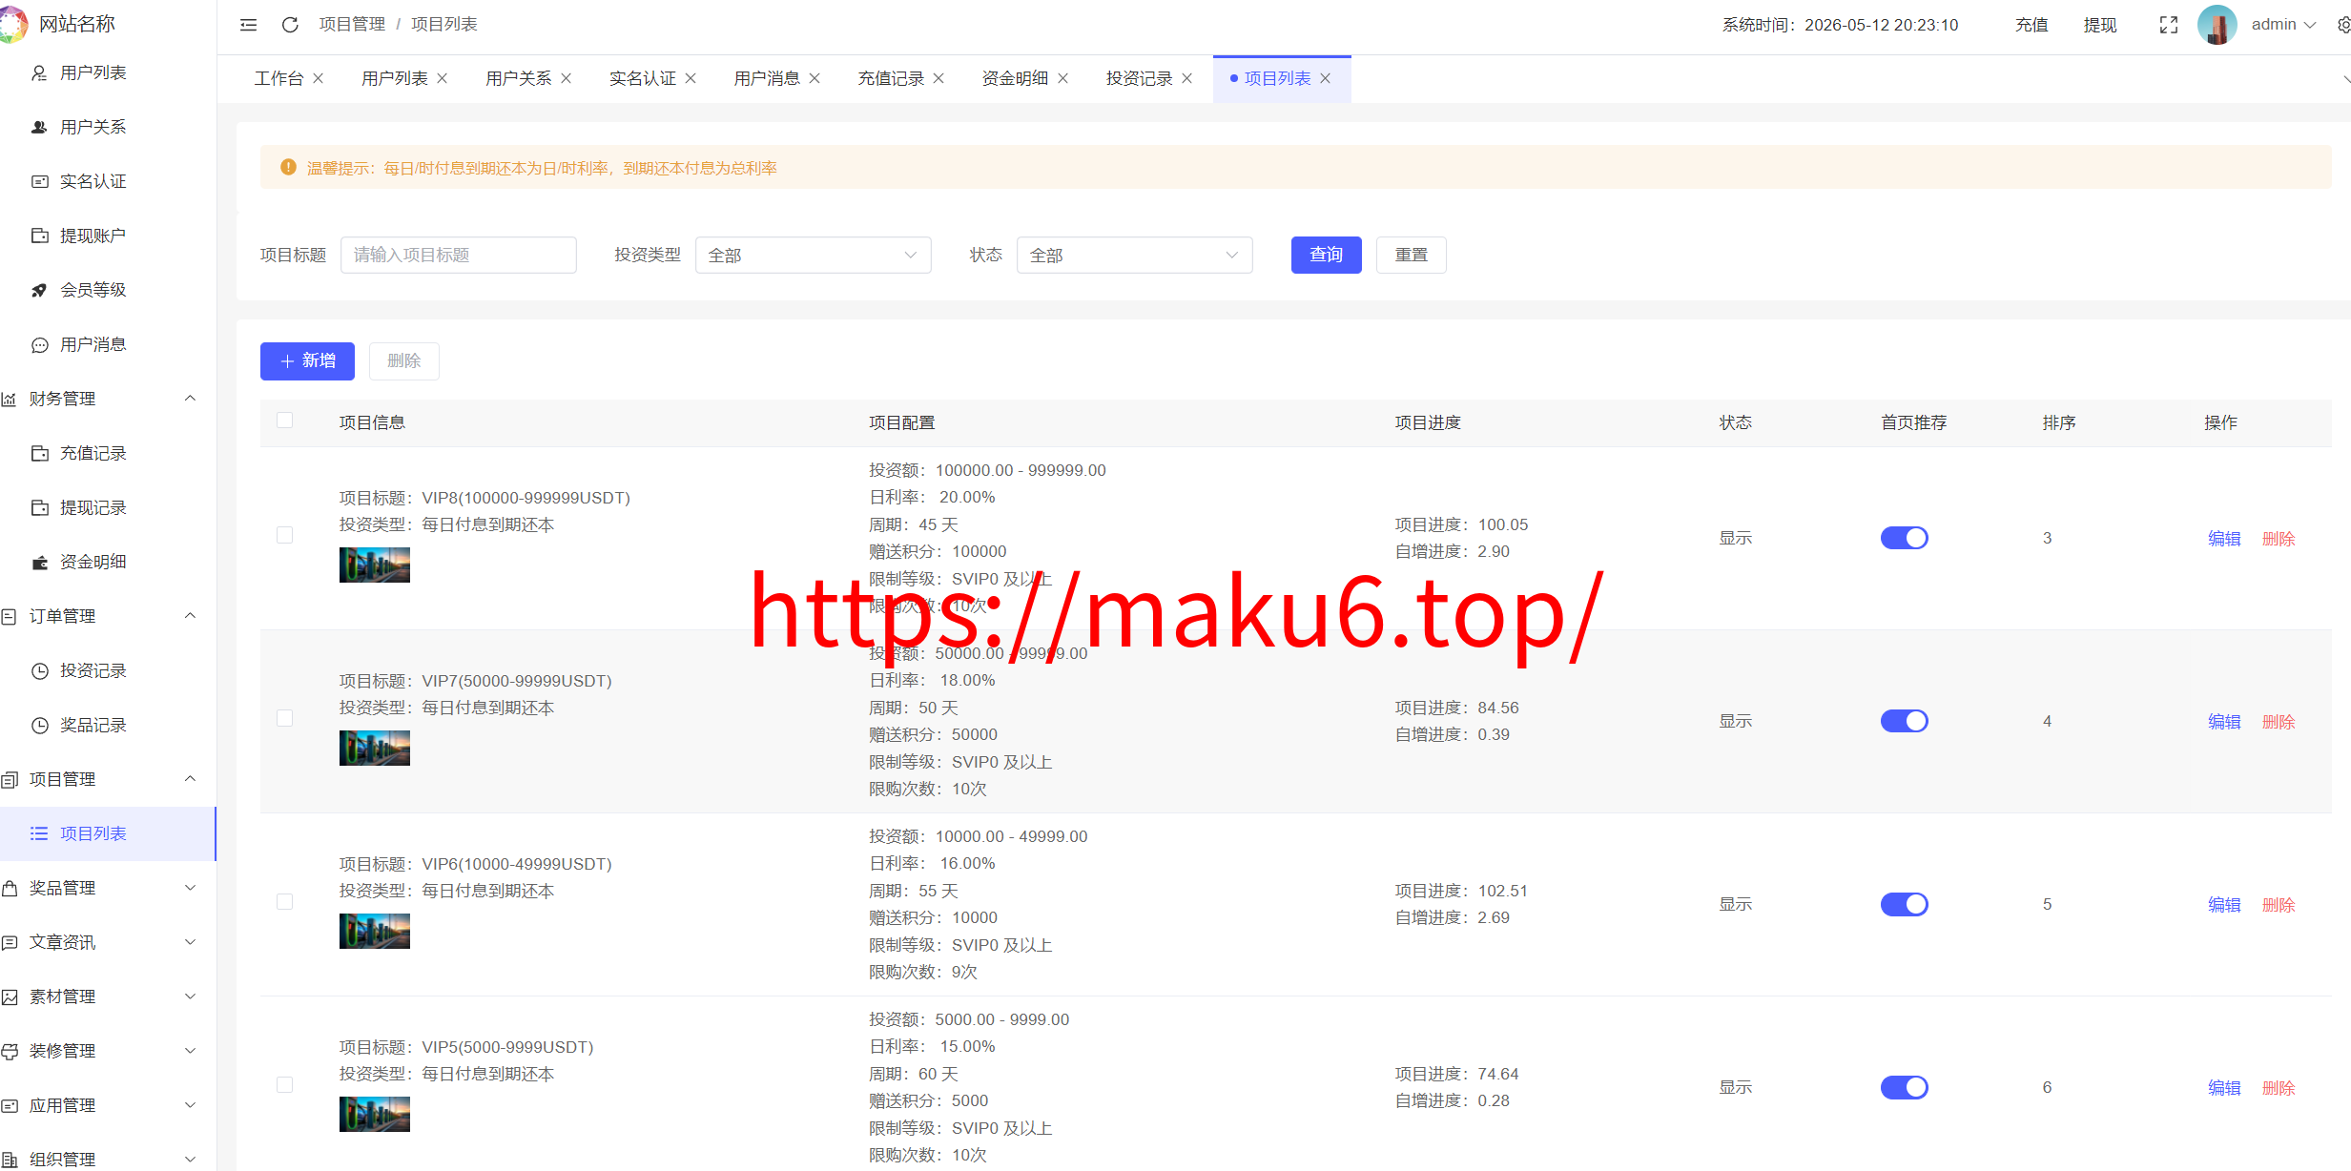
Task: Open 投资记录 in the sidebar
Action: (93, 670)
